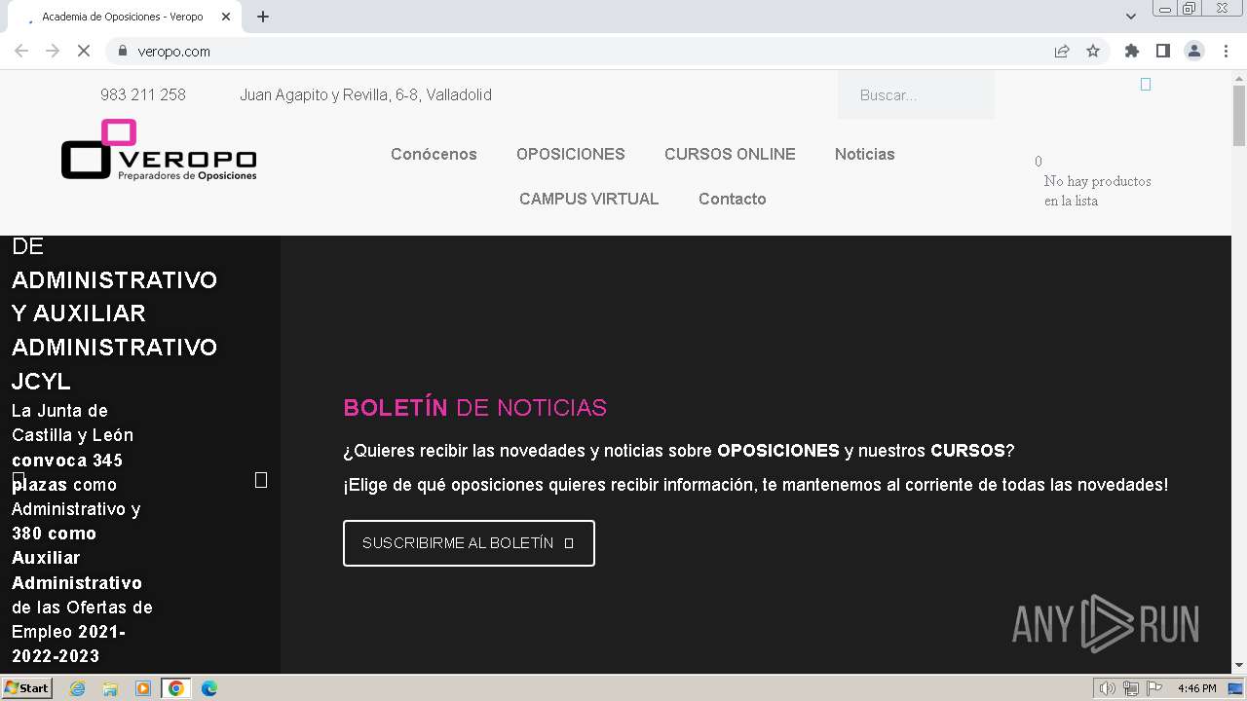
Task: Click the cart count 0
Action: (1039, 162)
